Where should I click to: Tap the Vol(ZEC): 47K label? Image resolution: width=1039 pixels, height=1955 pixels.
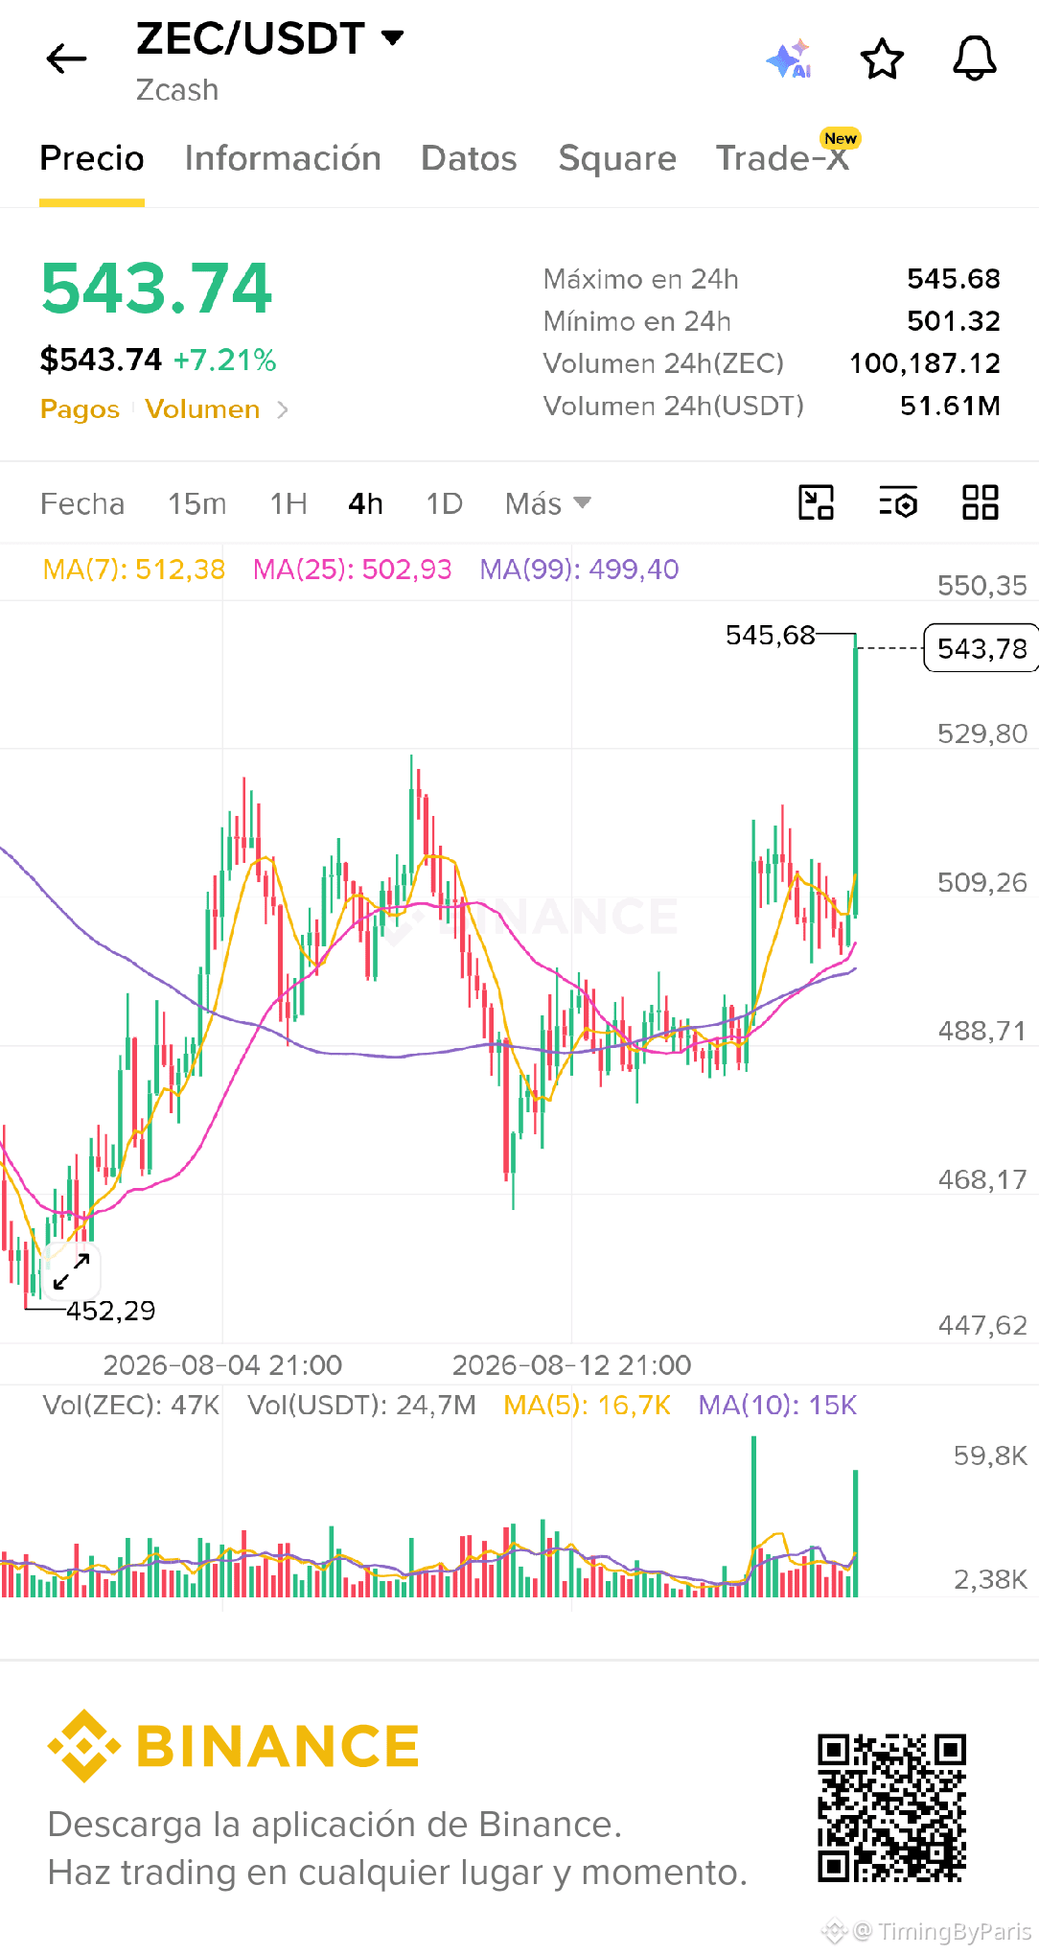tap(131, 1406)
